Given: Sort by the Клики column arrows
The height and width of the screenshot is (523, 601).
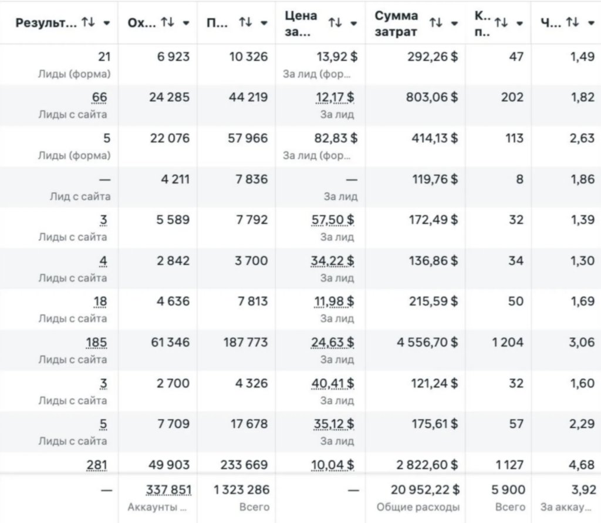Looking at the screenshot, I should [x=501, y=23].
